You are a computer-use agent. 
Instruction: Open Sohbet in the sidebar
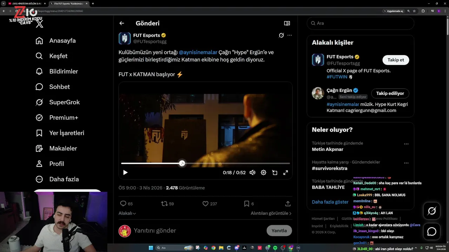pyautogui.click(x=53, y=87)
